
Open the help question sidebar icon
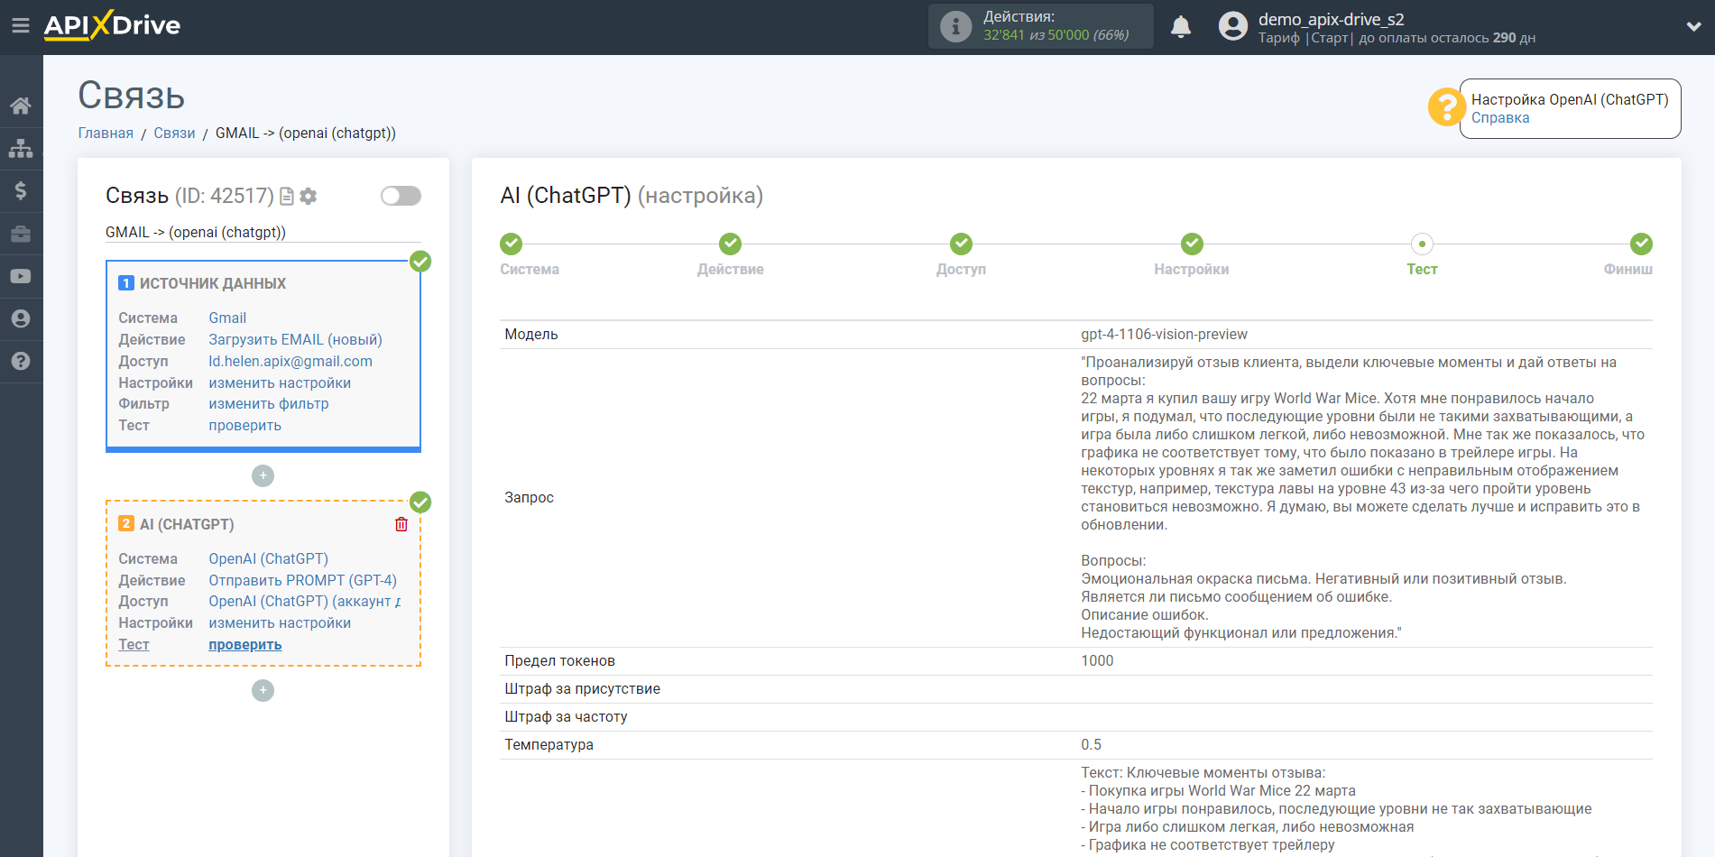[21, 361]
